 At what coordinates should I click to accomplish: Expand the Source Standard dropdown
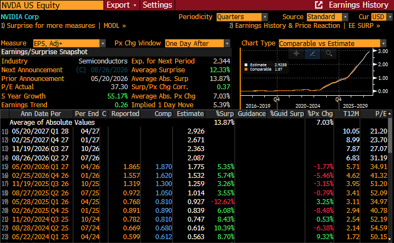click(345, 17)
